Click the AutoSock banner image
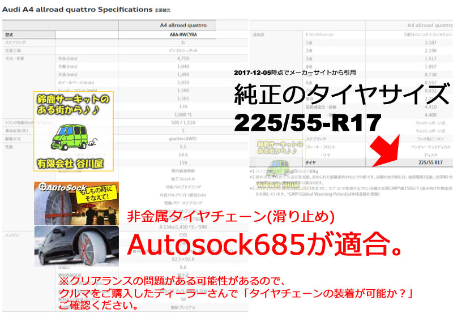Image resolution: width=453 pixels, height=326 pixels. click(x=76, y=203)
